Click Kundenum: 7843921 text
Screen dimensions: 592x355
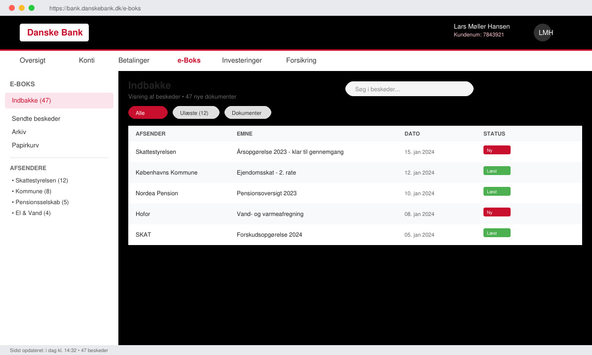click(479, 35)
